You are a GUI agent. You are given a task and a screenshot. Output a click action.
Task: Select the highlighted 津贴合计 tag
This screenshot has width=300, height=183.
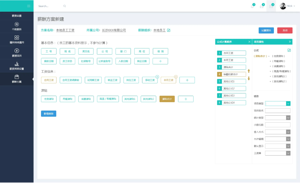pos(167,99)
